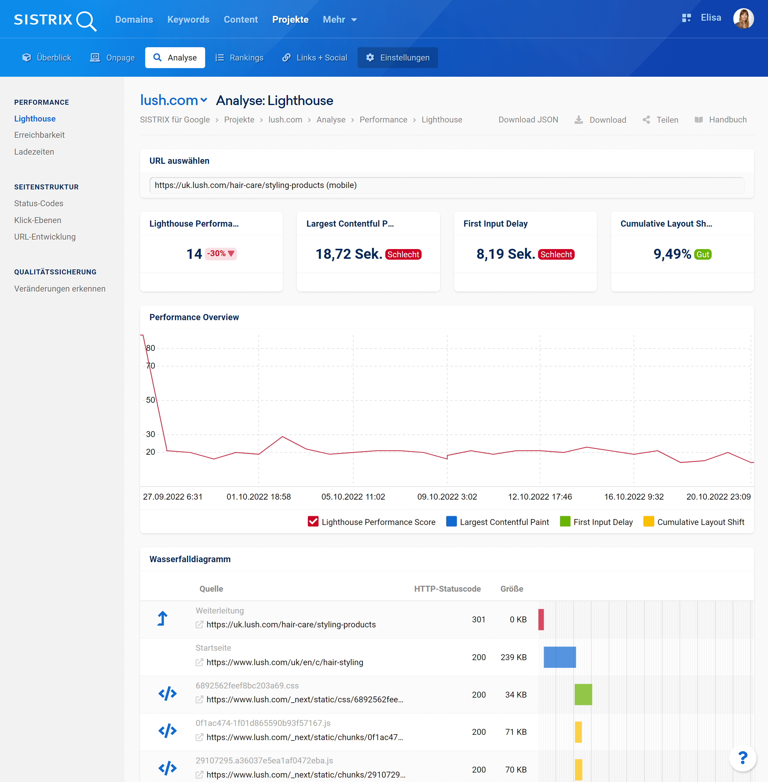Click Download JSON
The width and height of the screenshot is (768, 782).
tap(528, 120)
